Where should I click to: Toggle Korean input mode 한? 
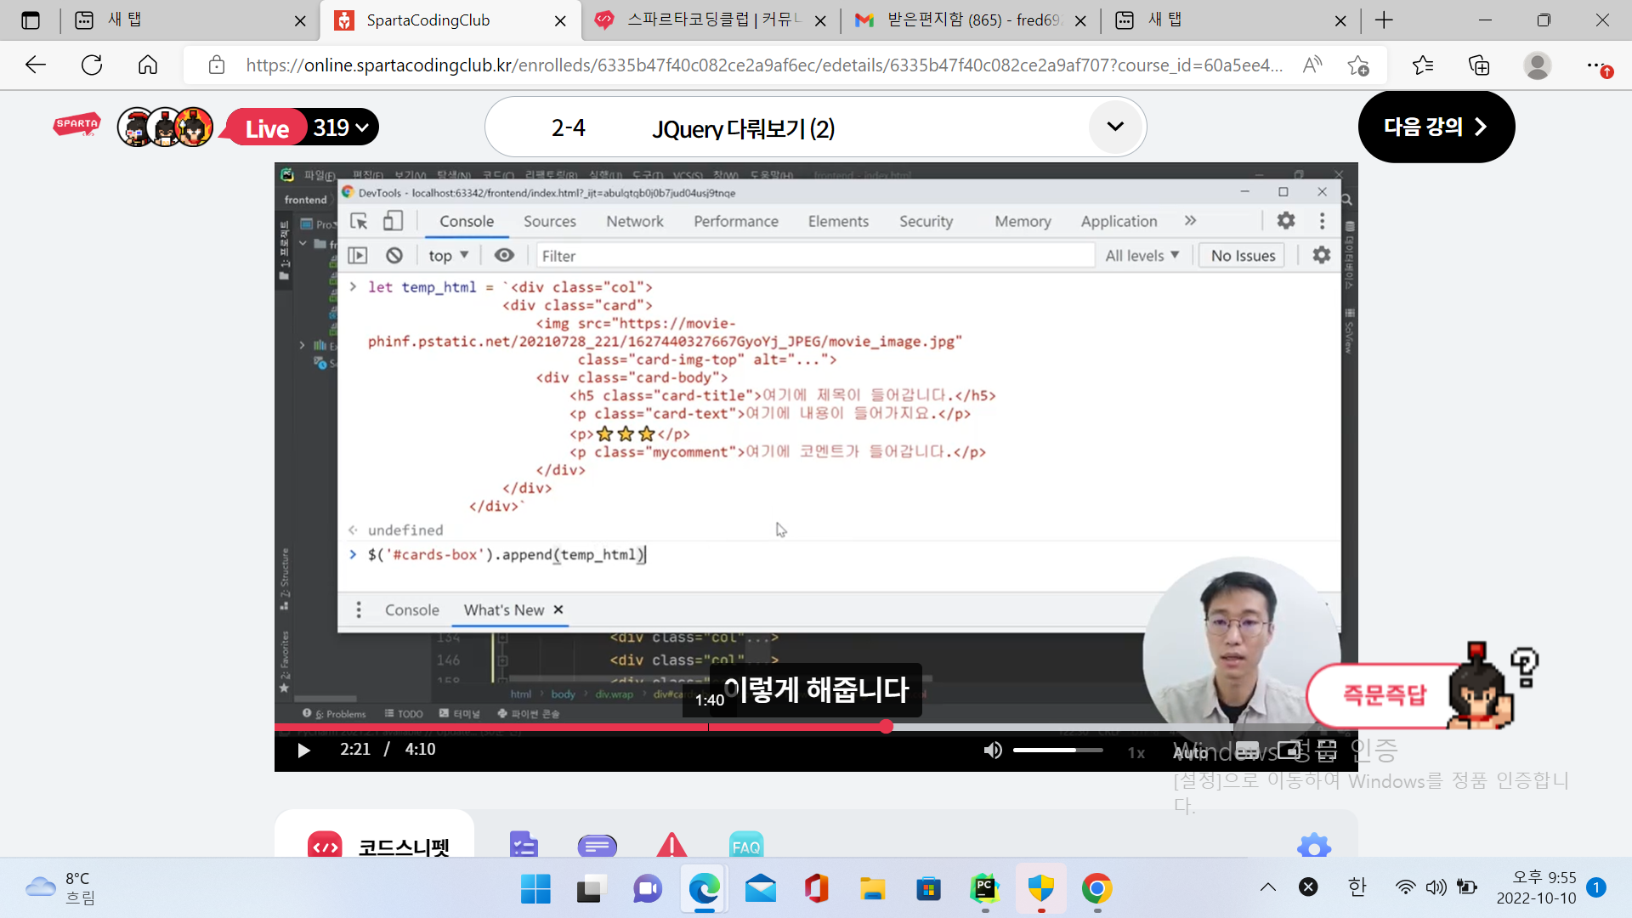[1357, 887]
